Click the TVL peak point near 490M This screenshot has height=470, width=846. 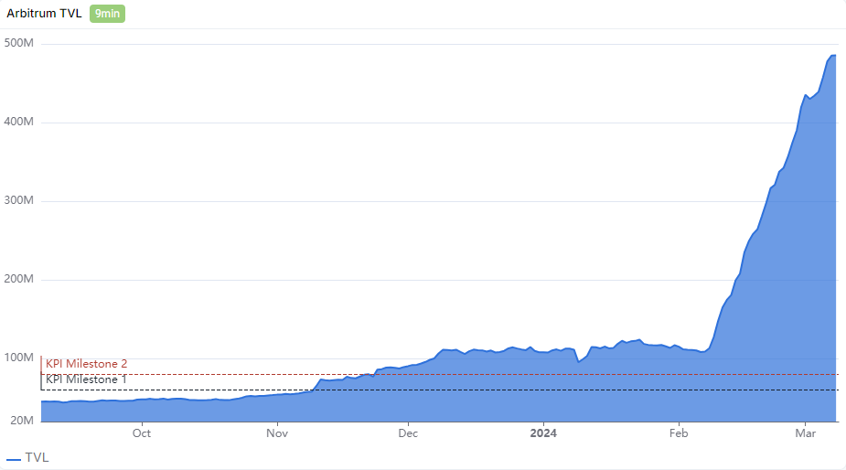834,56
